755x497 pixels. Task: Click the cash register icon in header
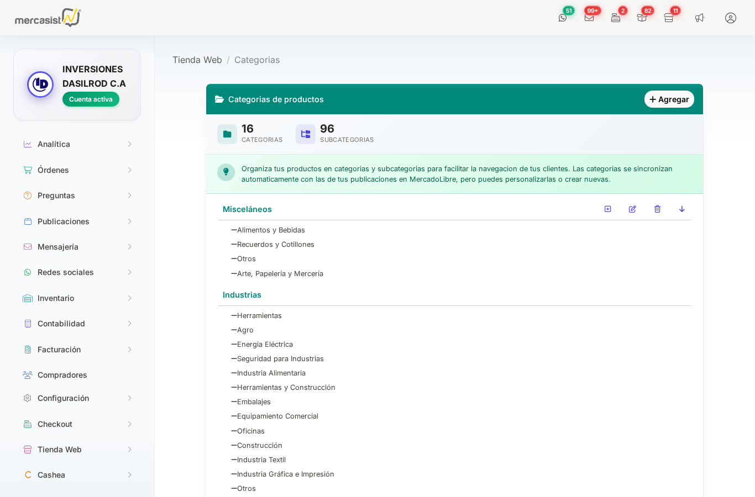(x=616, y=18)
